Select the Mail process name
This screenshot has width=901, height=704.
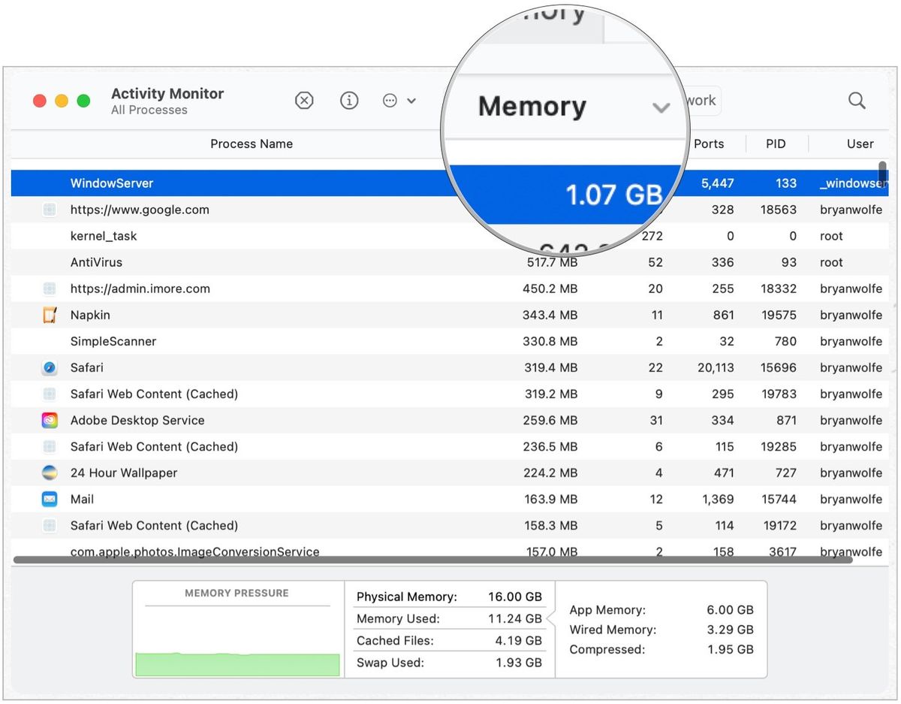coord(82,499)
